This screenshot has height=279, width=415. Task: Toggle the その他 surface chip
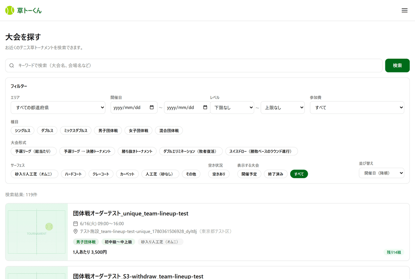click(191, 174)
